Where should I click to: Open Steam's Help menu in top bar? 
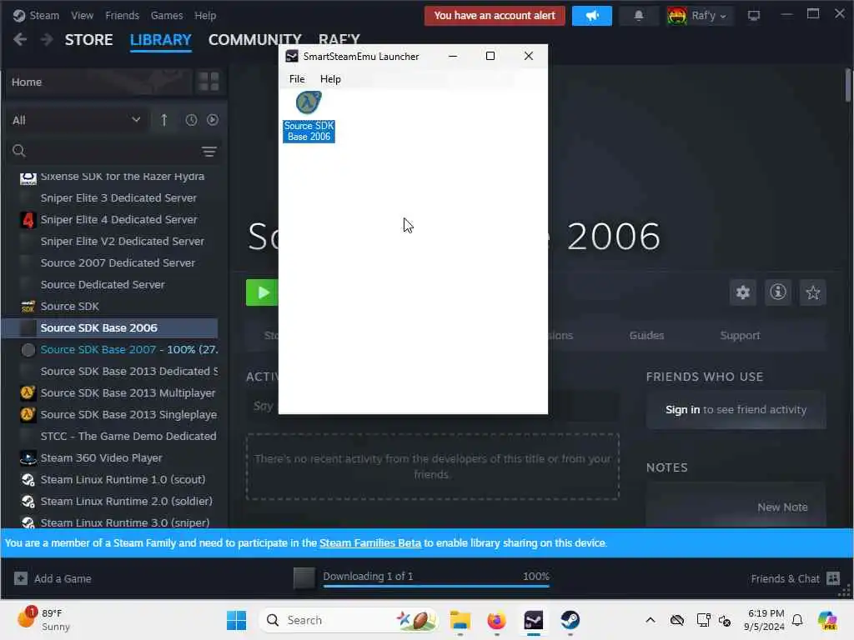tap(205, 15)
